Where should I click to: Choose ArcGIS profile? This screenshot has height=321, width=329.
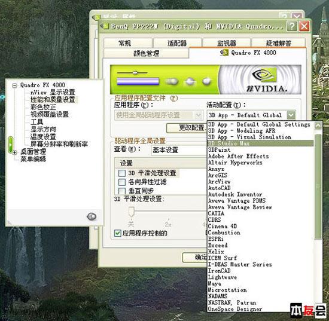point(261,175)
